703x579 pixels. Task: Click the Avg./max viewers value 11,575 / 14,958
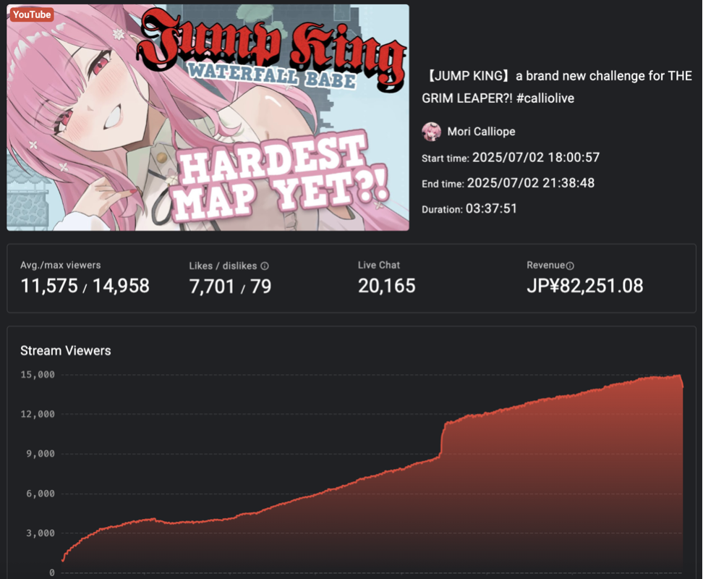click(85, 286)
